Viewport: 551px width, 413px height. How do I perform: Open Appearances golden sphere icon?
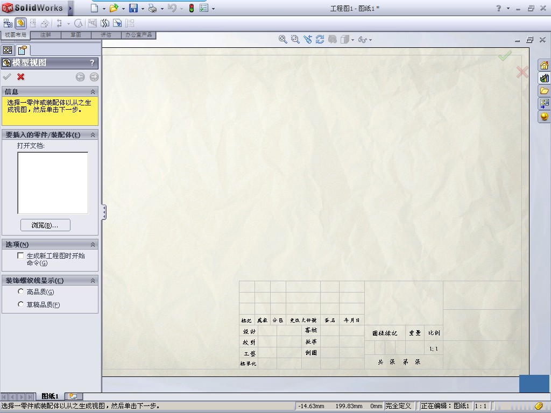click(545, 116)
